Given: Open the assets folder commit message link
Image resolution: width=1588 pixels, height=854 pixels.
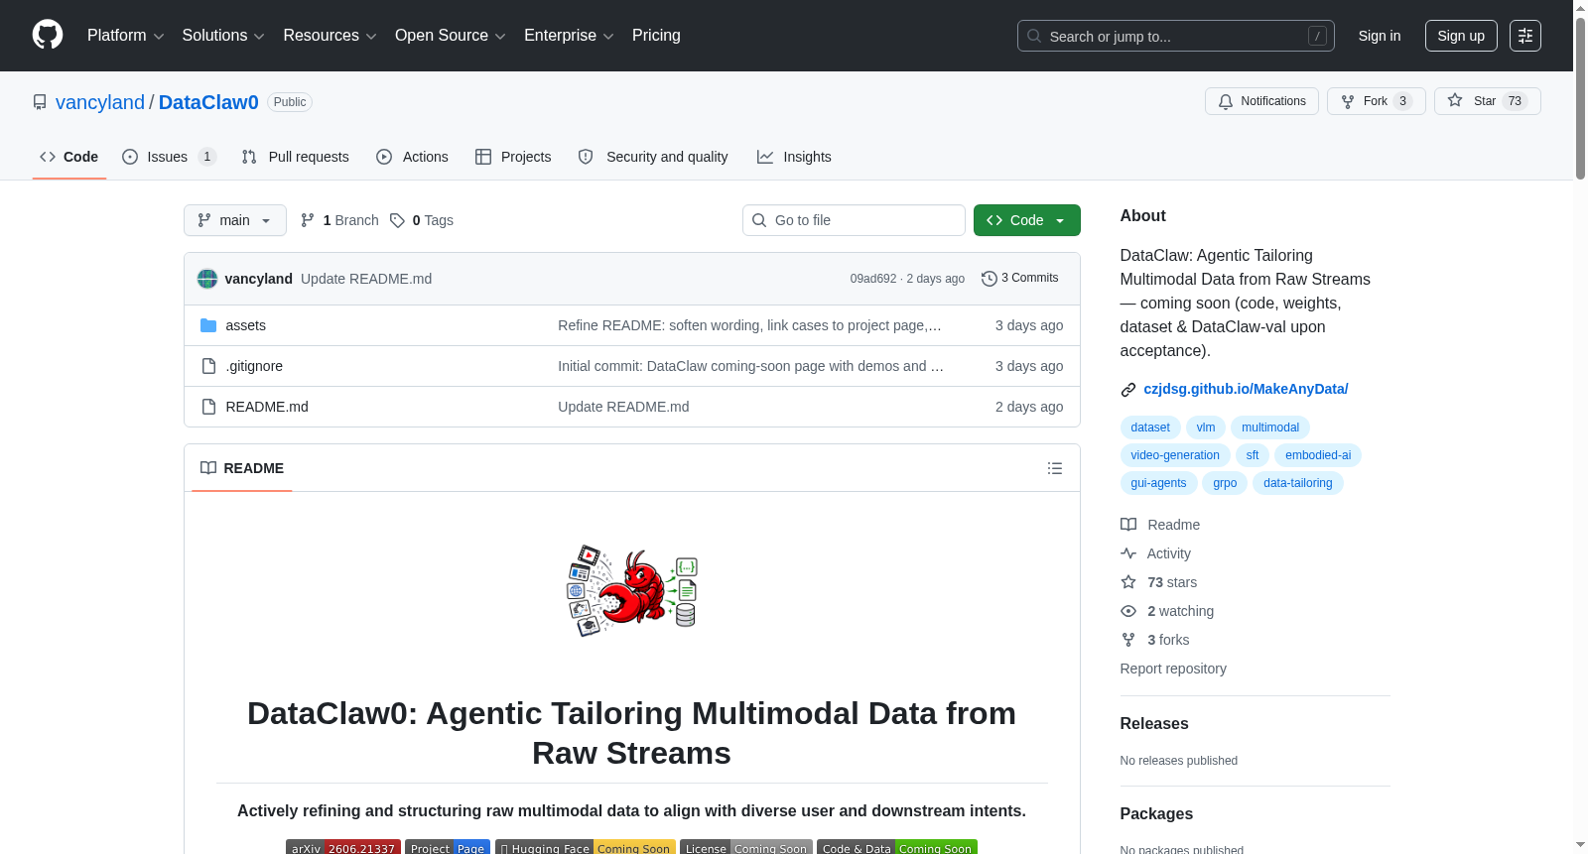Looking at the screenshot, I should pyautogui.click(x=749, y=325).
